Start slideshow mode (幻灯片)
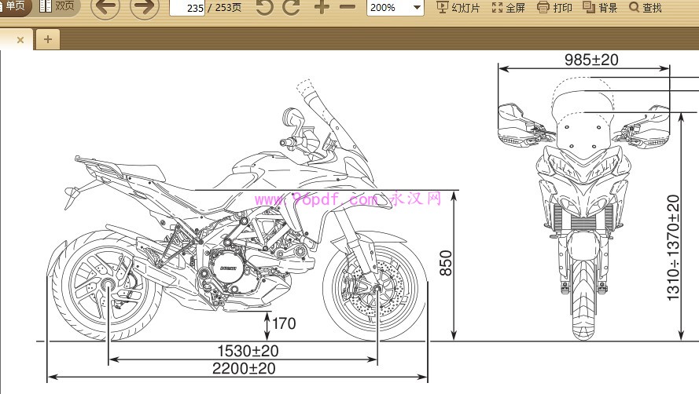The image size is (699, 394). point(458,8)
